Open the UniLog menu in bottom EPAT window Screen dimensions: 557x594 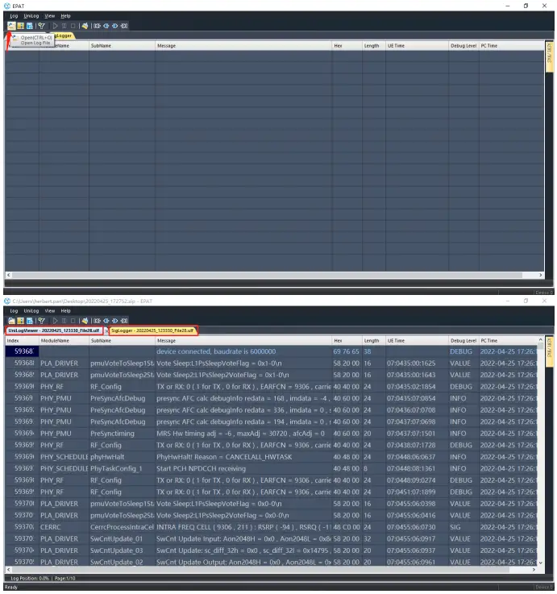[31, 311]
